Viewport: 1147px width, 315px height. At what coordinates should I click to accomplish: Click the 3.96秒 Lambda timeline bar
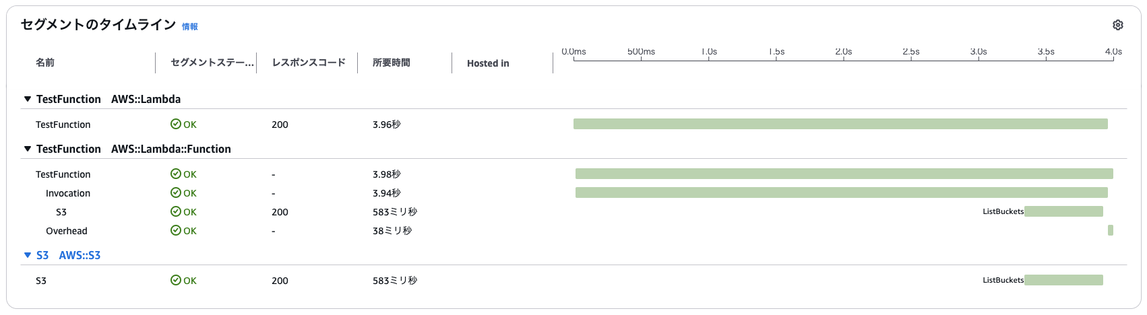[x=840, y=124]
